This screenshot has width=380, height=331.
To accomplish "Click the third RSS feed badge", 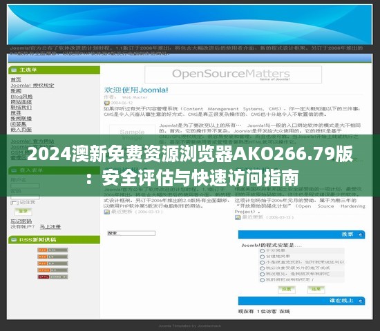I will tap(53, 263).
